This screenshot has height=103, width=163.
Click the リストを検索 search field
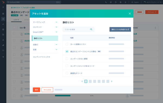point(79,29)
